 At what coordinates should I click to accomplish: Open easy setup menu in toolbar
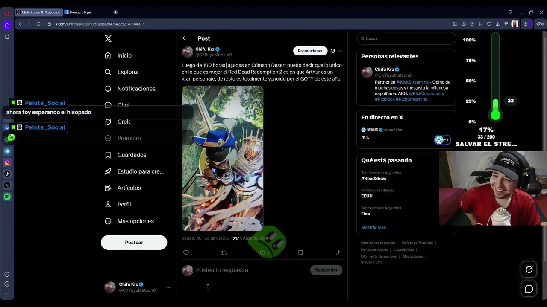click(506, 24)
